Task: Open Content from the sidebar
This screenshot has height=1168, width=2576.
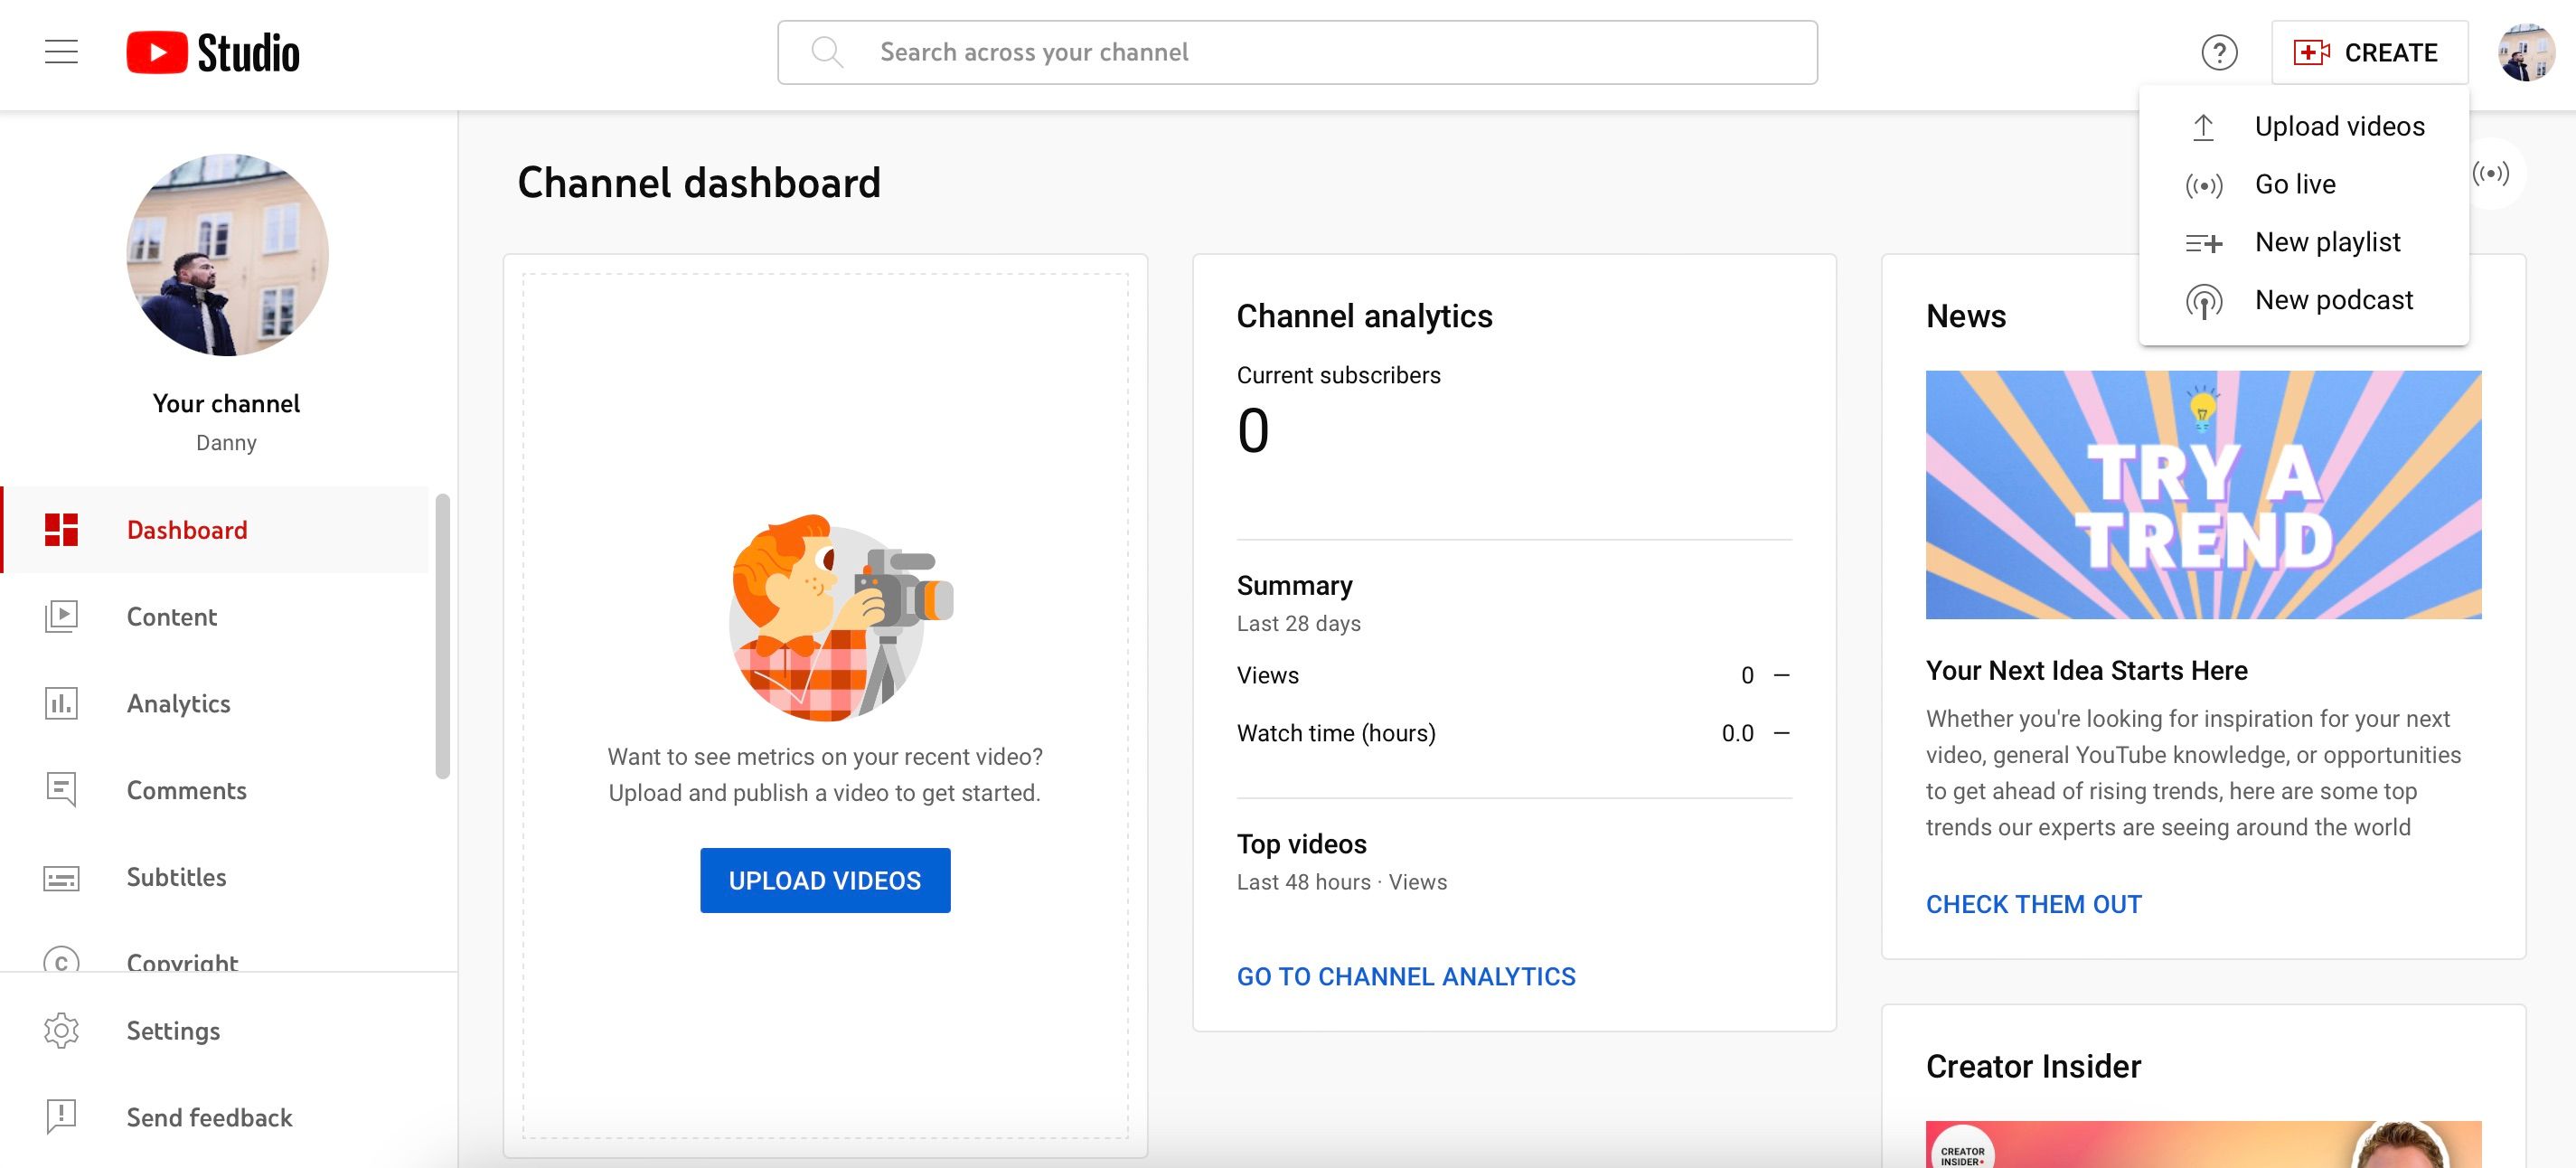Action: click(x=171, y=617)
